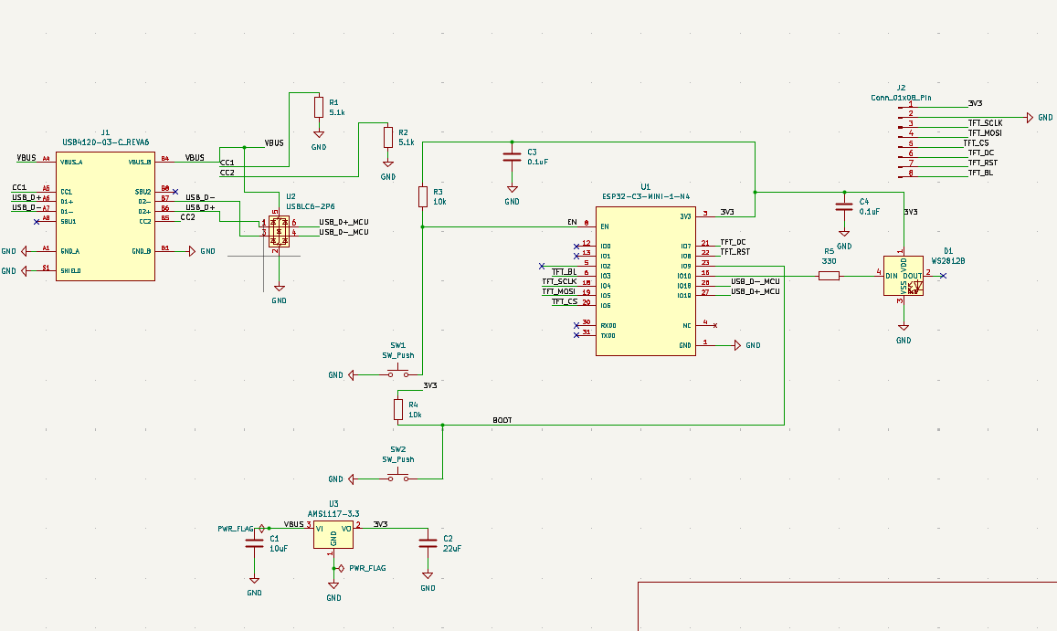Select the SW1 push button symbol
The width and height of the screenshot is (1057, 631).
pyautogui.click(x=397, y=373)
